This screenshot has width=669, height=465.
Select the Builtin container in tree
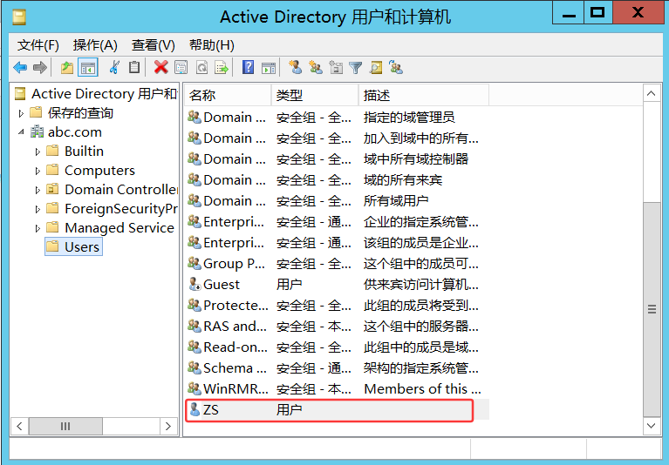pyautogui.click(x=84, y=151)
